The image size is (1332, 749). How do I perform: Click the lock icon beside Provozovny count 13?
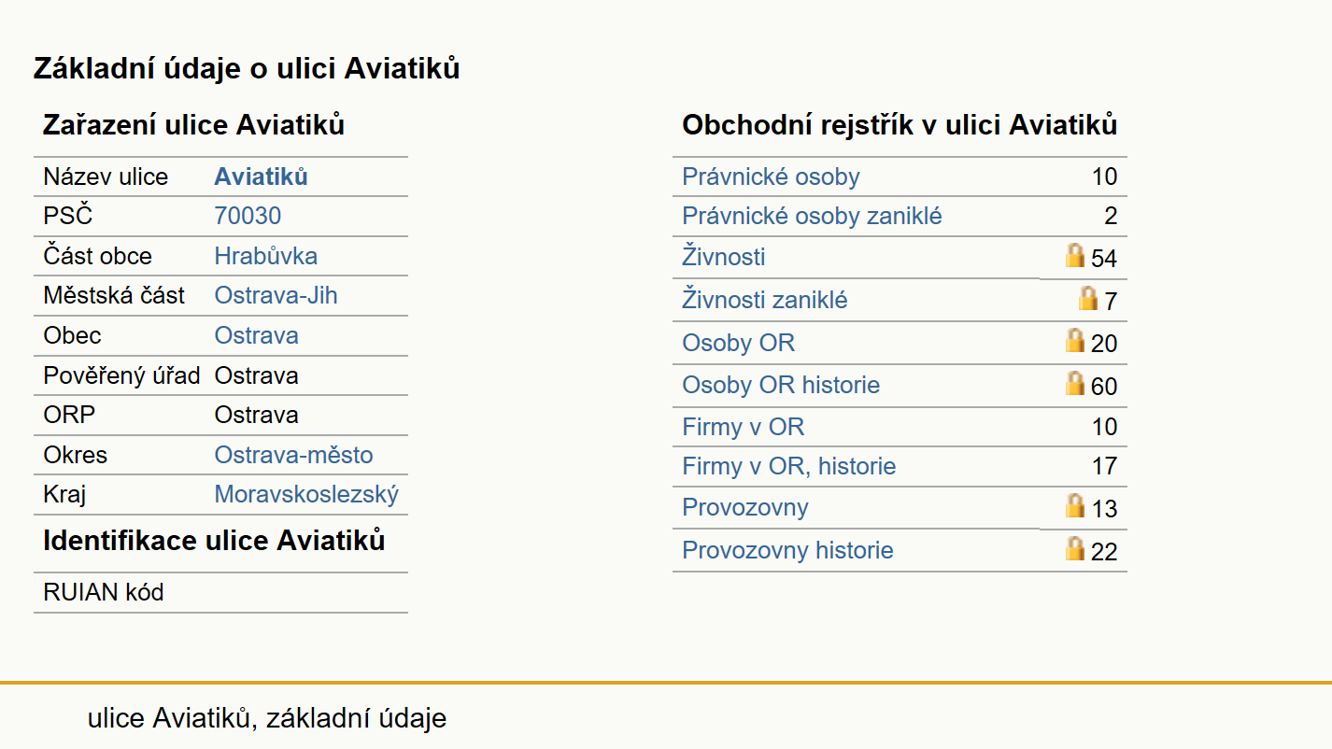pos(1076,505)
